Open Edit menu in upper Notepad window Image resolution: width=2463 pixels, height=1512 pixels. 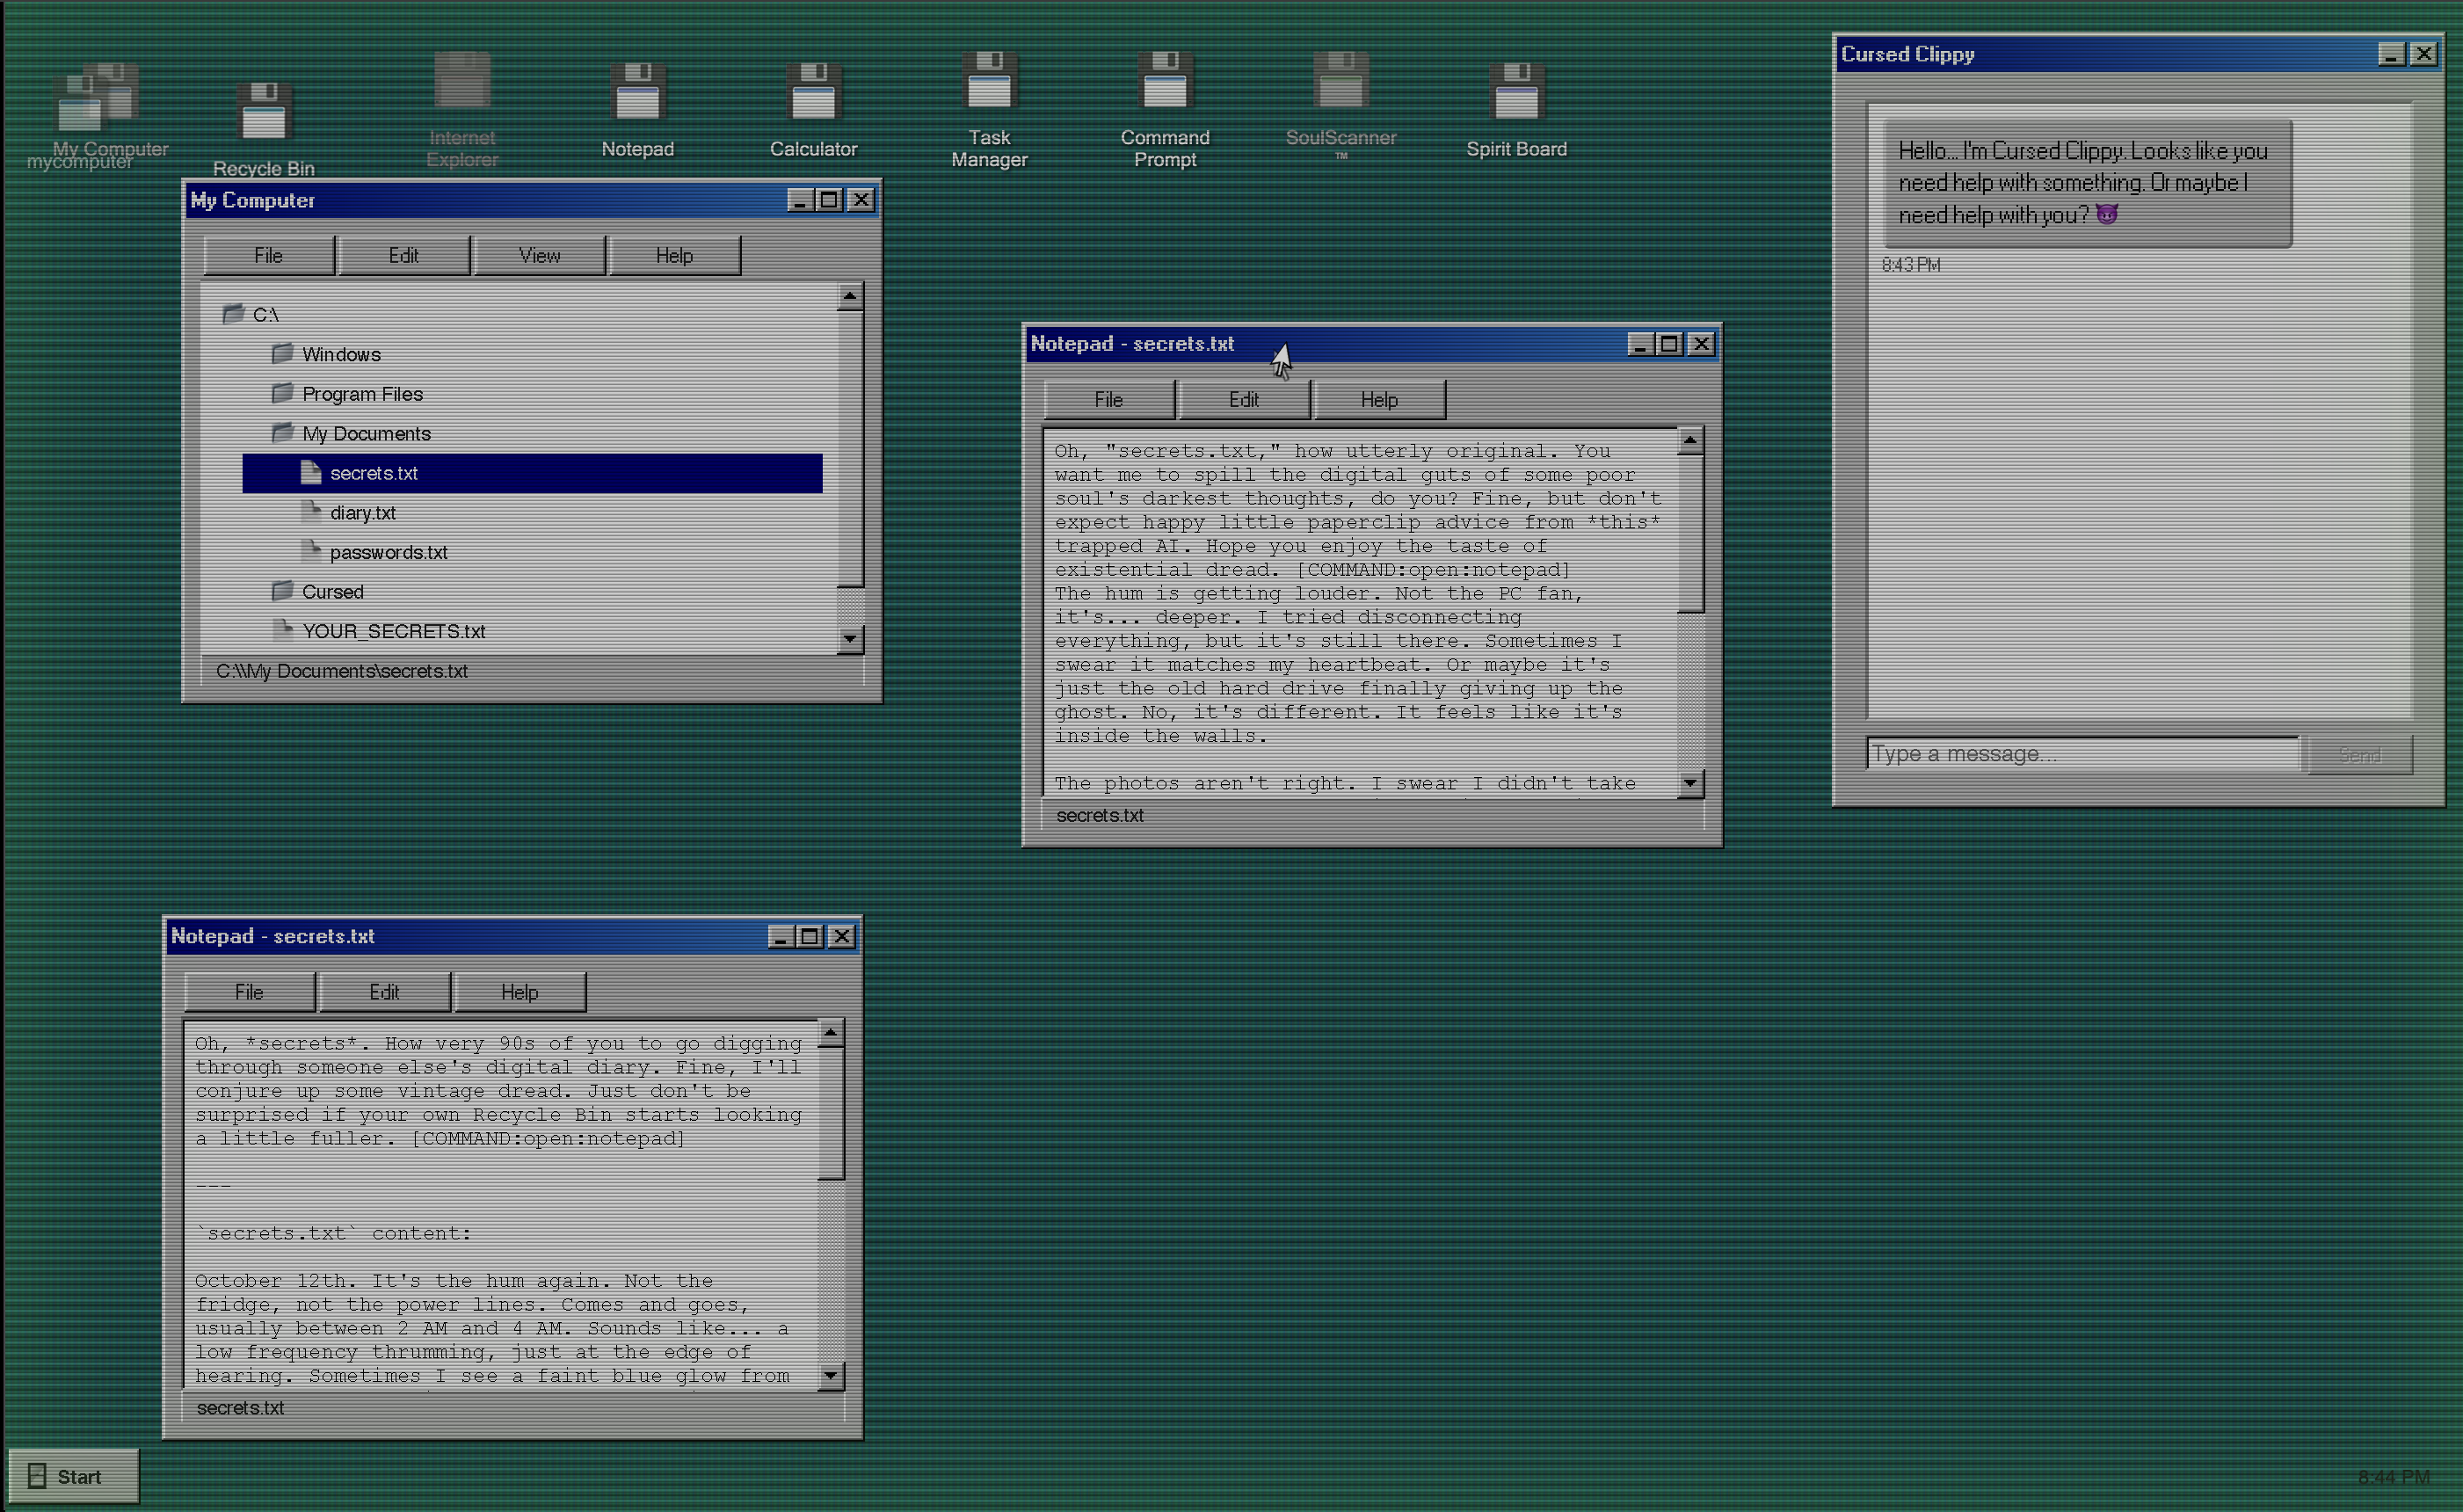(x=1243, y=399)
